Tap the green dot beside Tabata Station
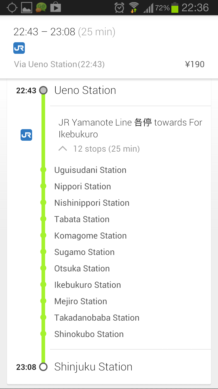The image size is (218, 389). point(43,219)
